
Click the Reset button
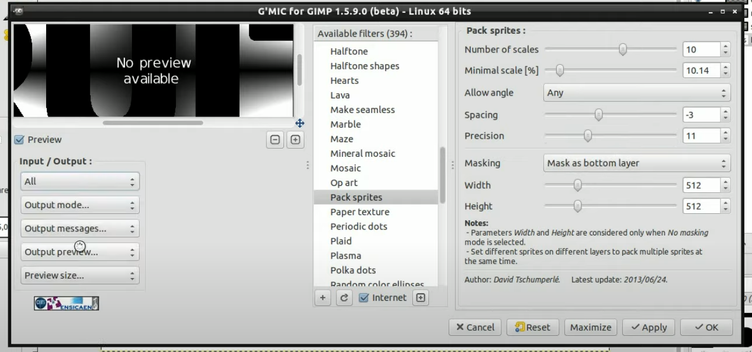(532, 328)
